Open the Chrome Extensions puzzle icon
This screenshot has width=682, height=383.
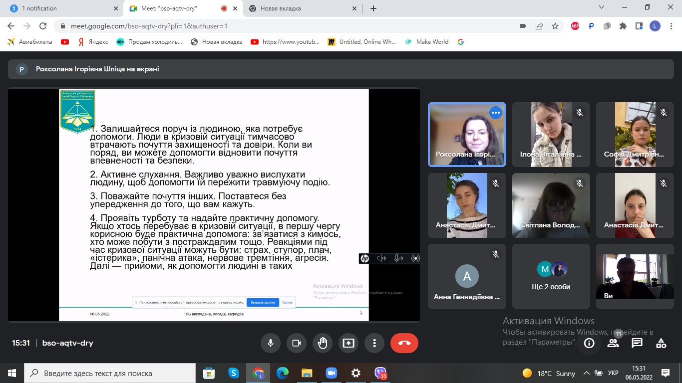point(623,26)
